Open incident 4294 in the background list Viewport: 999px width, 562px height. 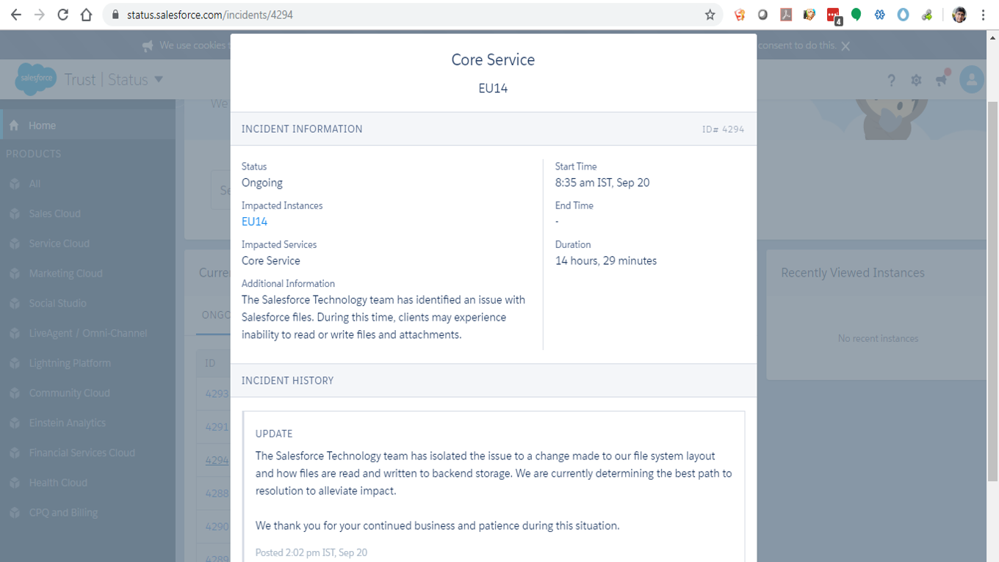[217, 460]
